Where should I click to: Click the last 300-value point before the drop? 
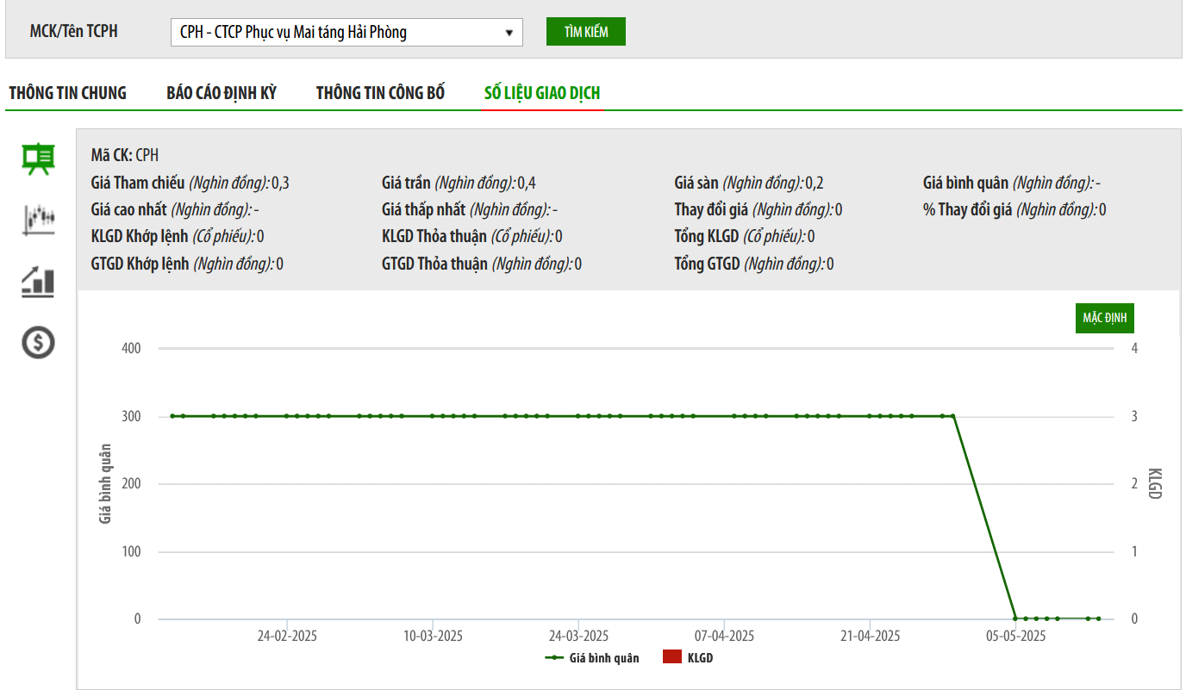(952, 416)
